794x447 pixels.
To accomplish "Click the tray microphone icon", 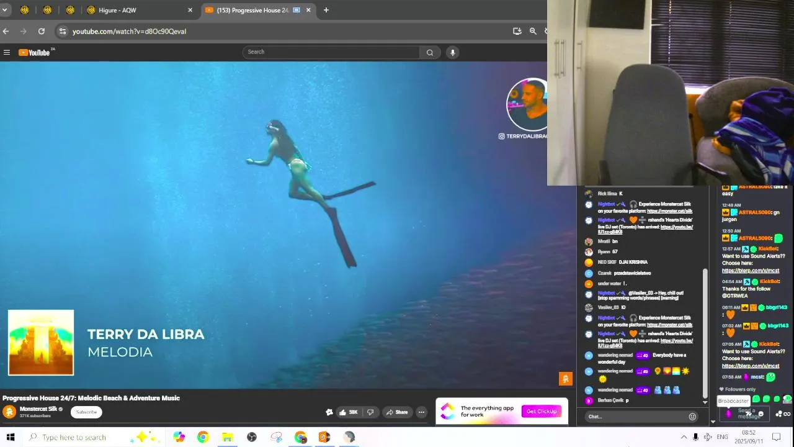I will (695, 437).
